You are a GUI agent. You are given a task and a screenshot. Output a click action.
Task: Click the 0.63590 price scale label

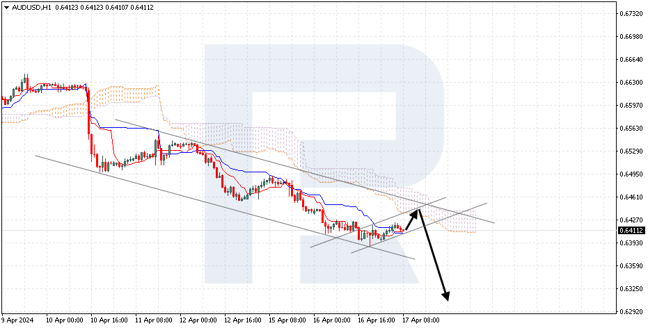[630, 265]
